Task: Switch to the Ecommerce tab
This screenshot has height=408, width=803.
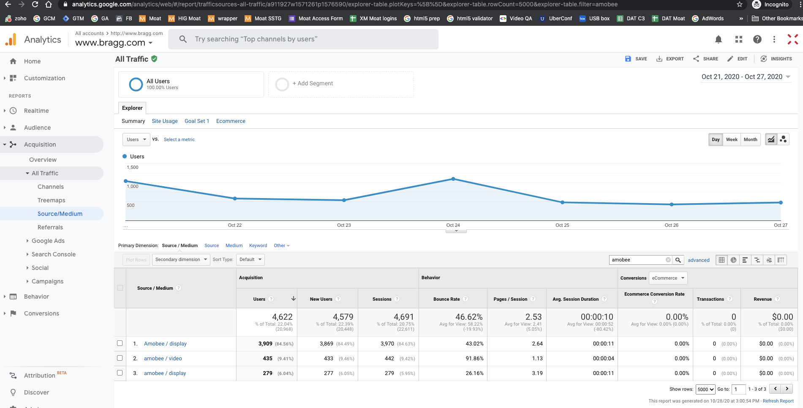Action: tap(231, 121)
